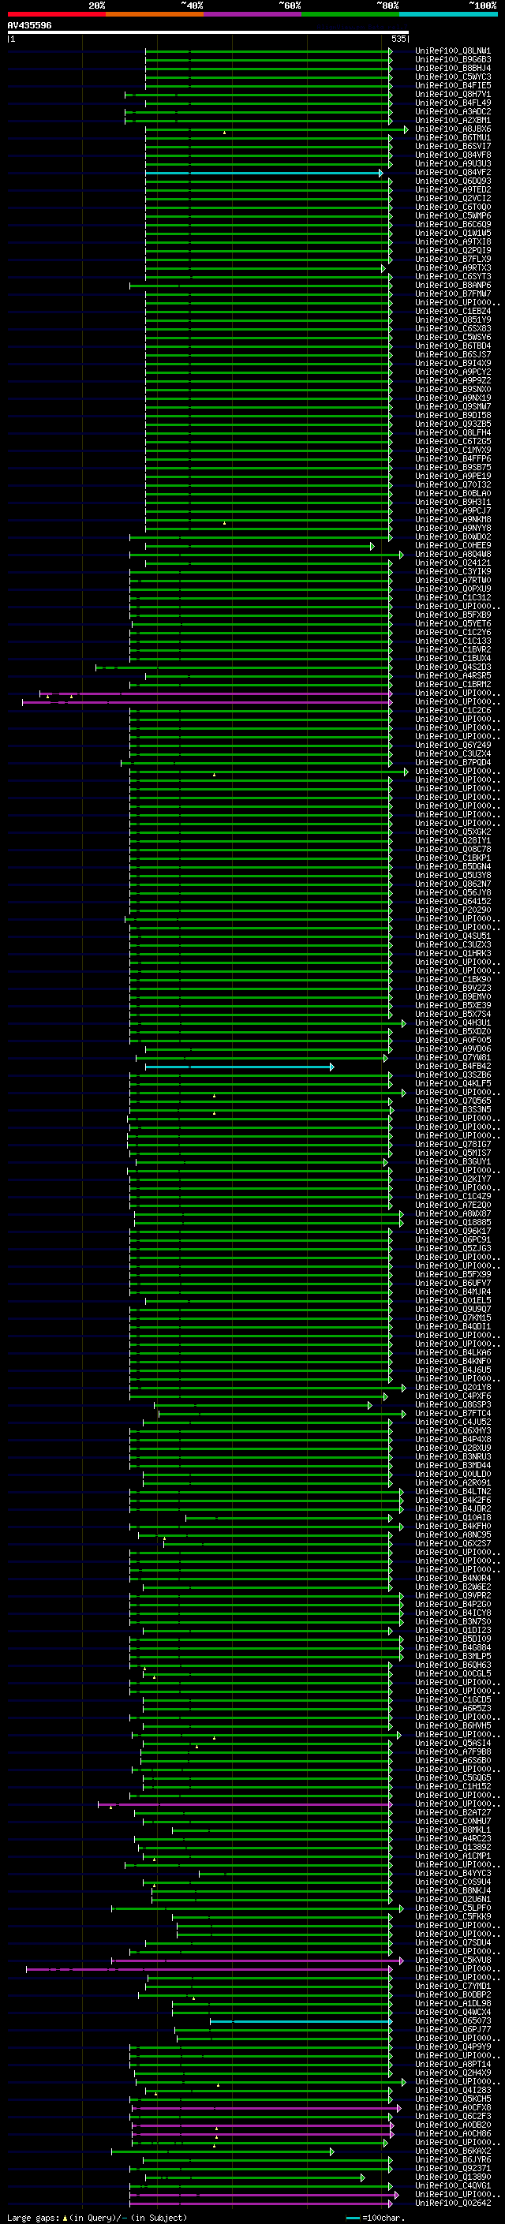Click the green arrowhead of the UniRef100_Q13890 hit
This screenshot has width=505, height=2224.
(x=362, y=2177)
